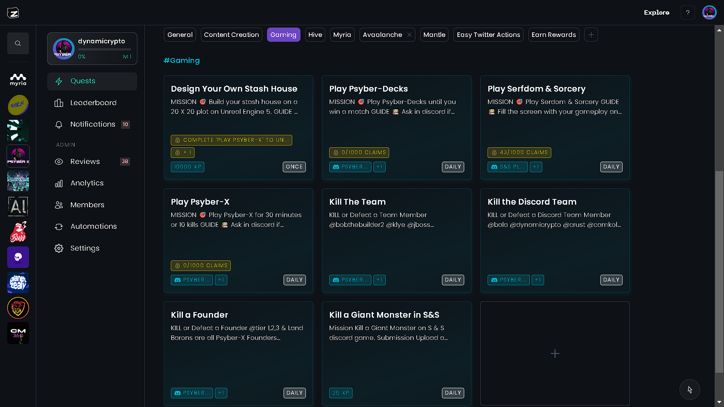Open the Members admin page

[x=92, y=205]
